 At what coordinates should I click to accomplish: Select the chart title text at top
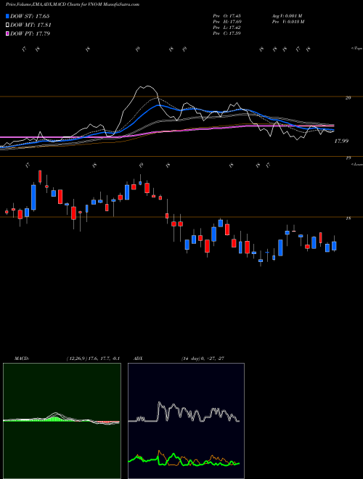tap(73, 4)
